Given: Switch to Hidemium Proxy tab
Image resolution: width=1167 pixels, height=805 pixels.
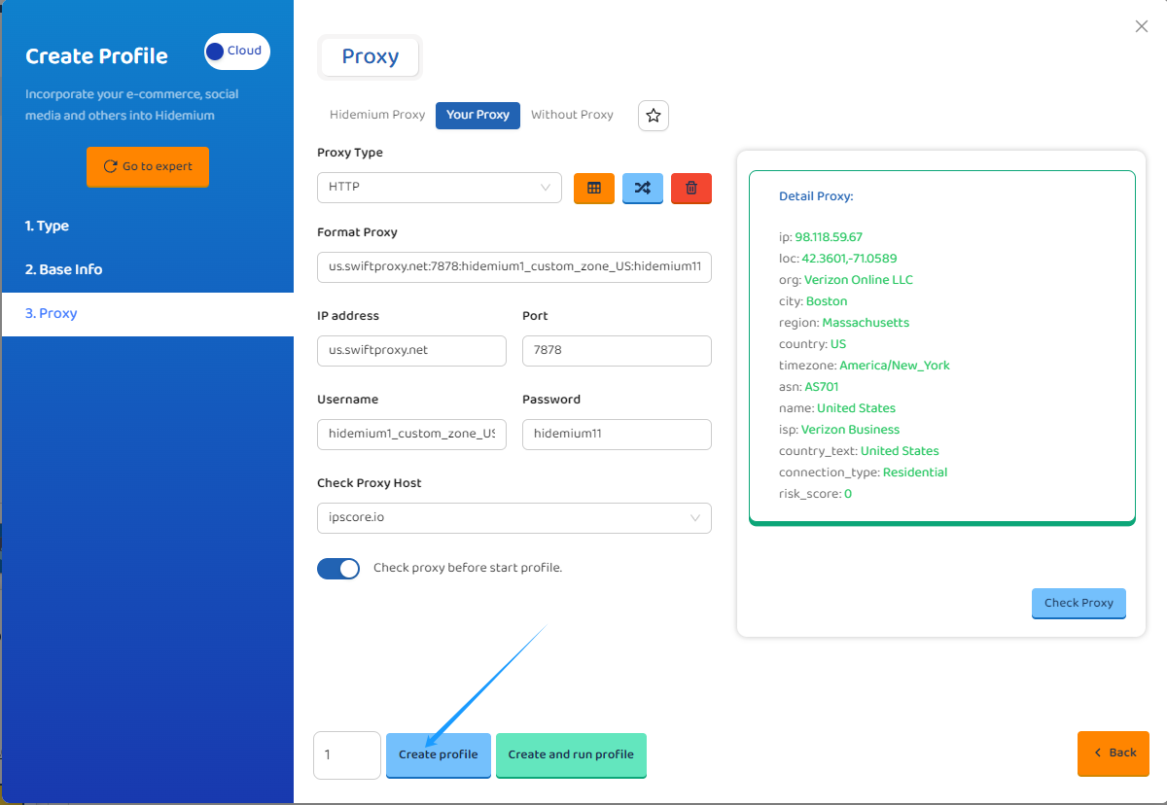Looking at the screenshot, I should (377, 115).
